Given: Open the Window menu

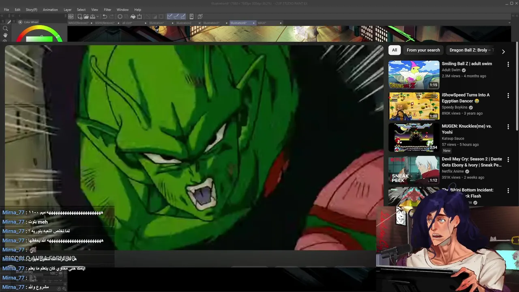Looking at the screenshot, I should tap(122, 10).
